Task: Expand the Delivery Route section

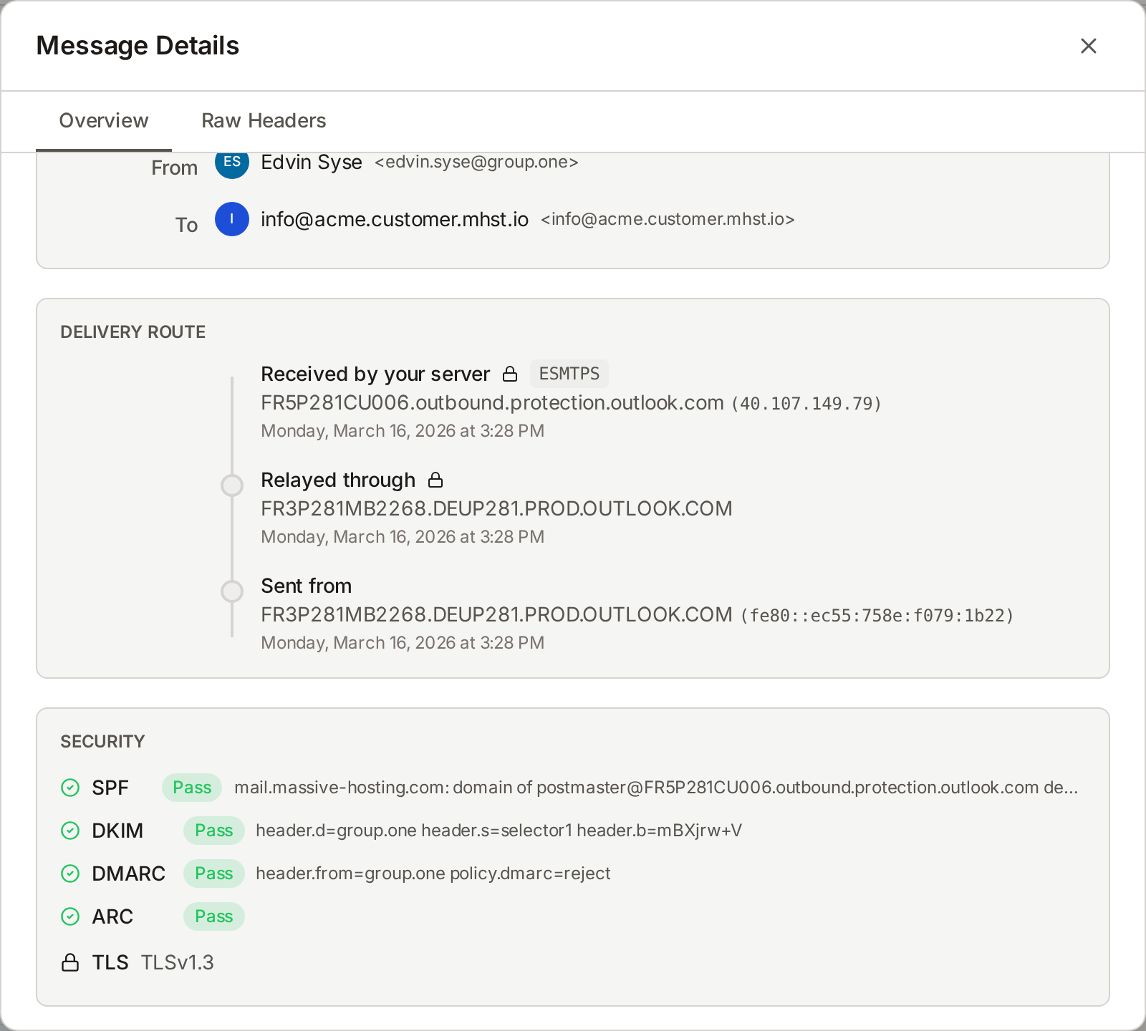Action: coord(133,331)
